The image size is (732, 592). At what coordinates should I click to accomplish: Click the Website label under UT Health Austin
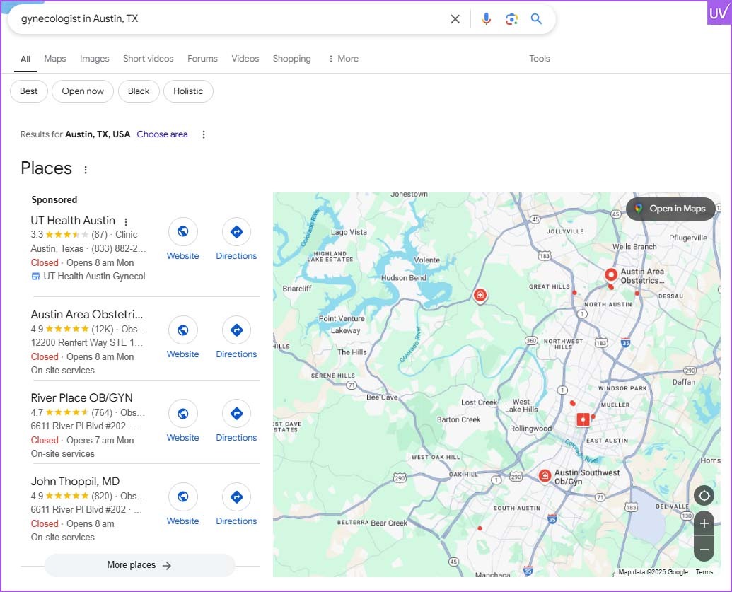coord(183,256)
